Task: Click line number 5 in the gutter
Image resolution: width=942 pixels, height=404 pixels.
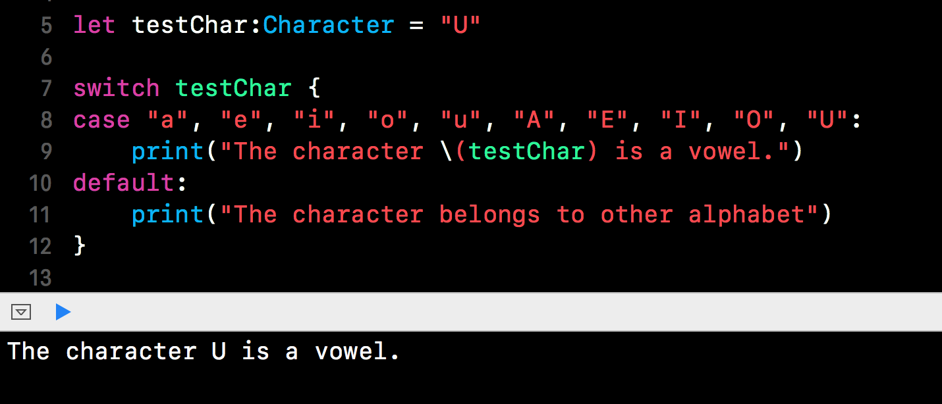Action: (45, 26)
